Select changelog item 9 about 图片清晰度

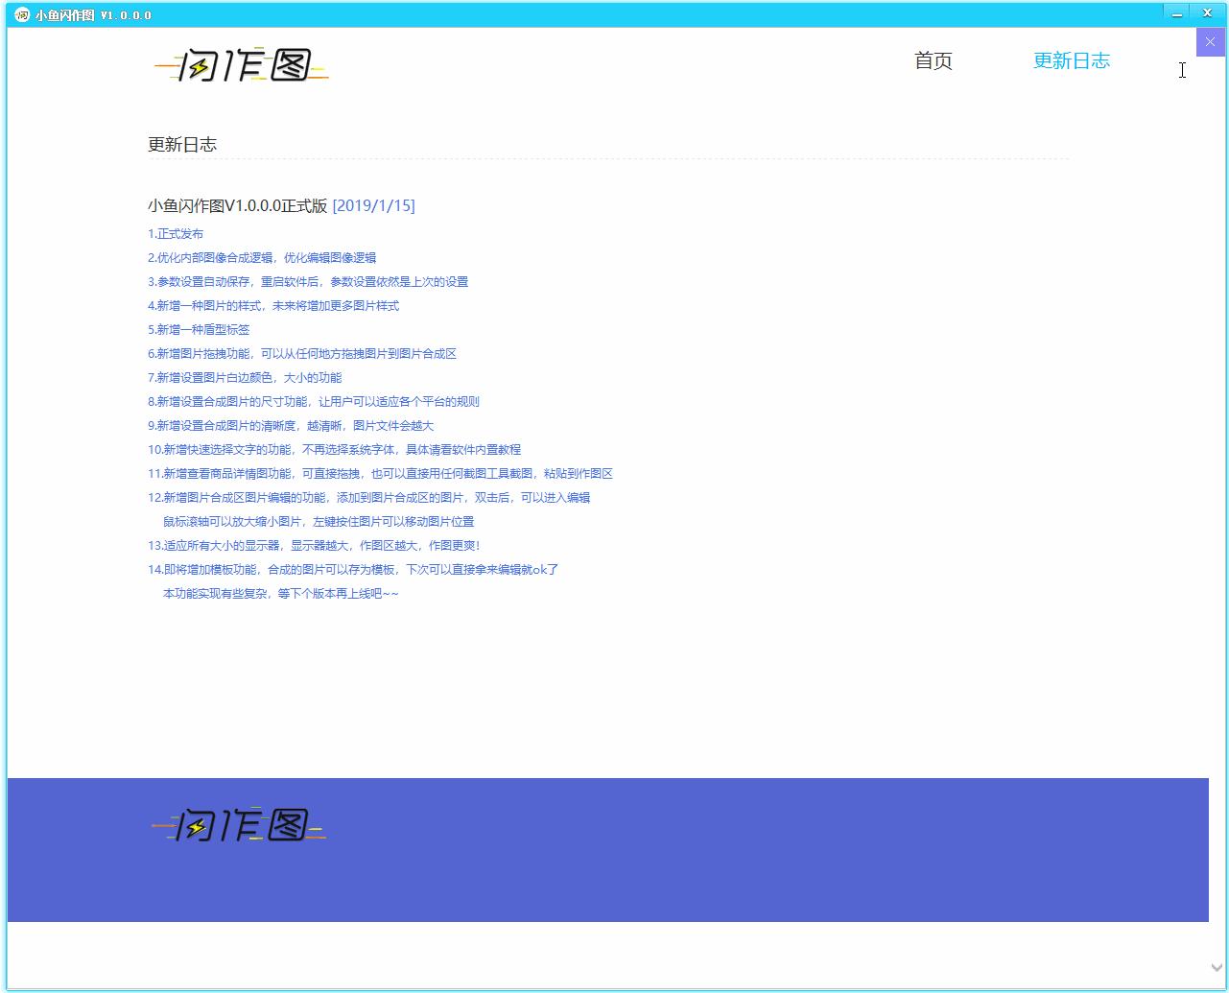[291, 426]
